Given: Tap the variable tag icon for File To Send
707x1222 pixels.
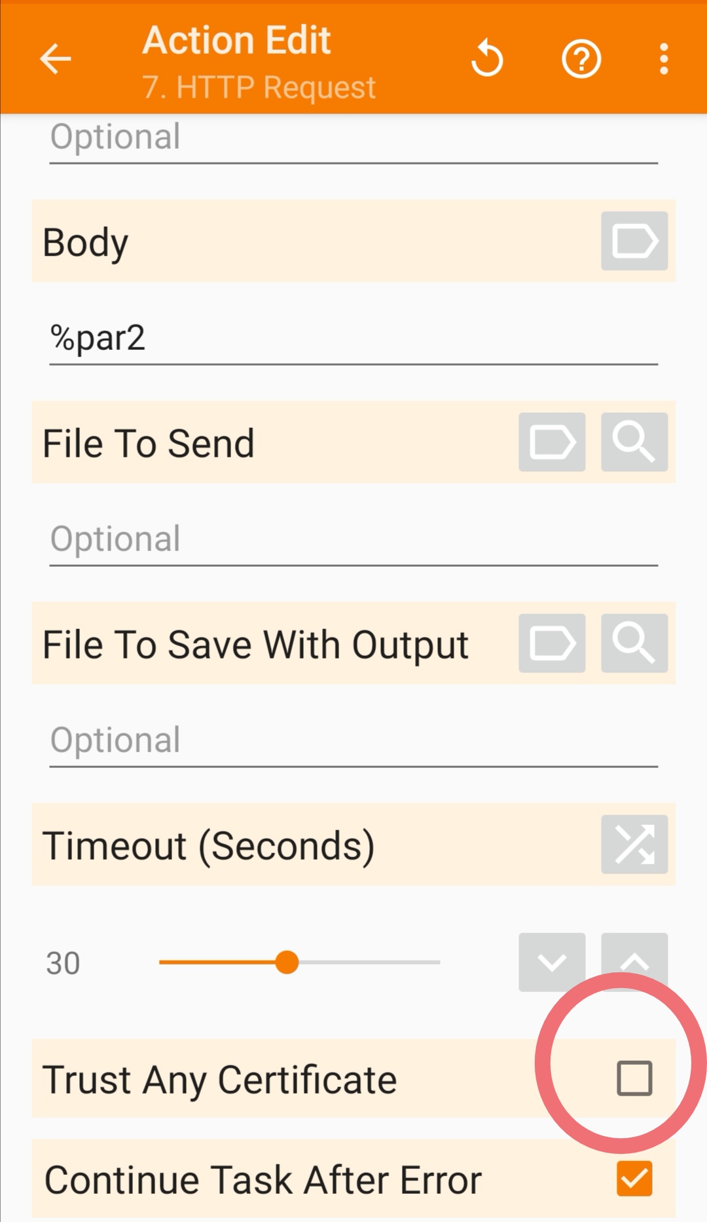Looking at the screenshot, I should pyautogui.click(x=552, y=442).
